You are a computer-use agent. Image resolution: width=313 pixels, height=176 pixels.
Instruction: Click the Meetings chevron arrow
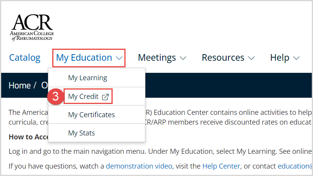[x=183, y=58]
